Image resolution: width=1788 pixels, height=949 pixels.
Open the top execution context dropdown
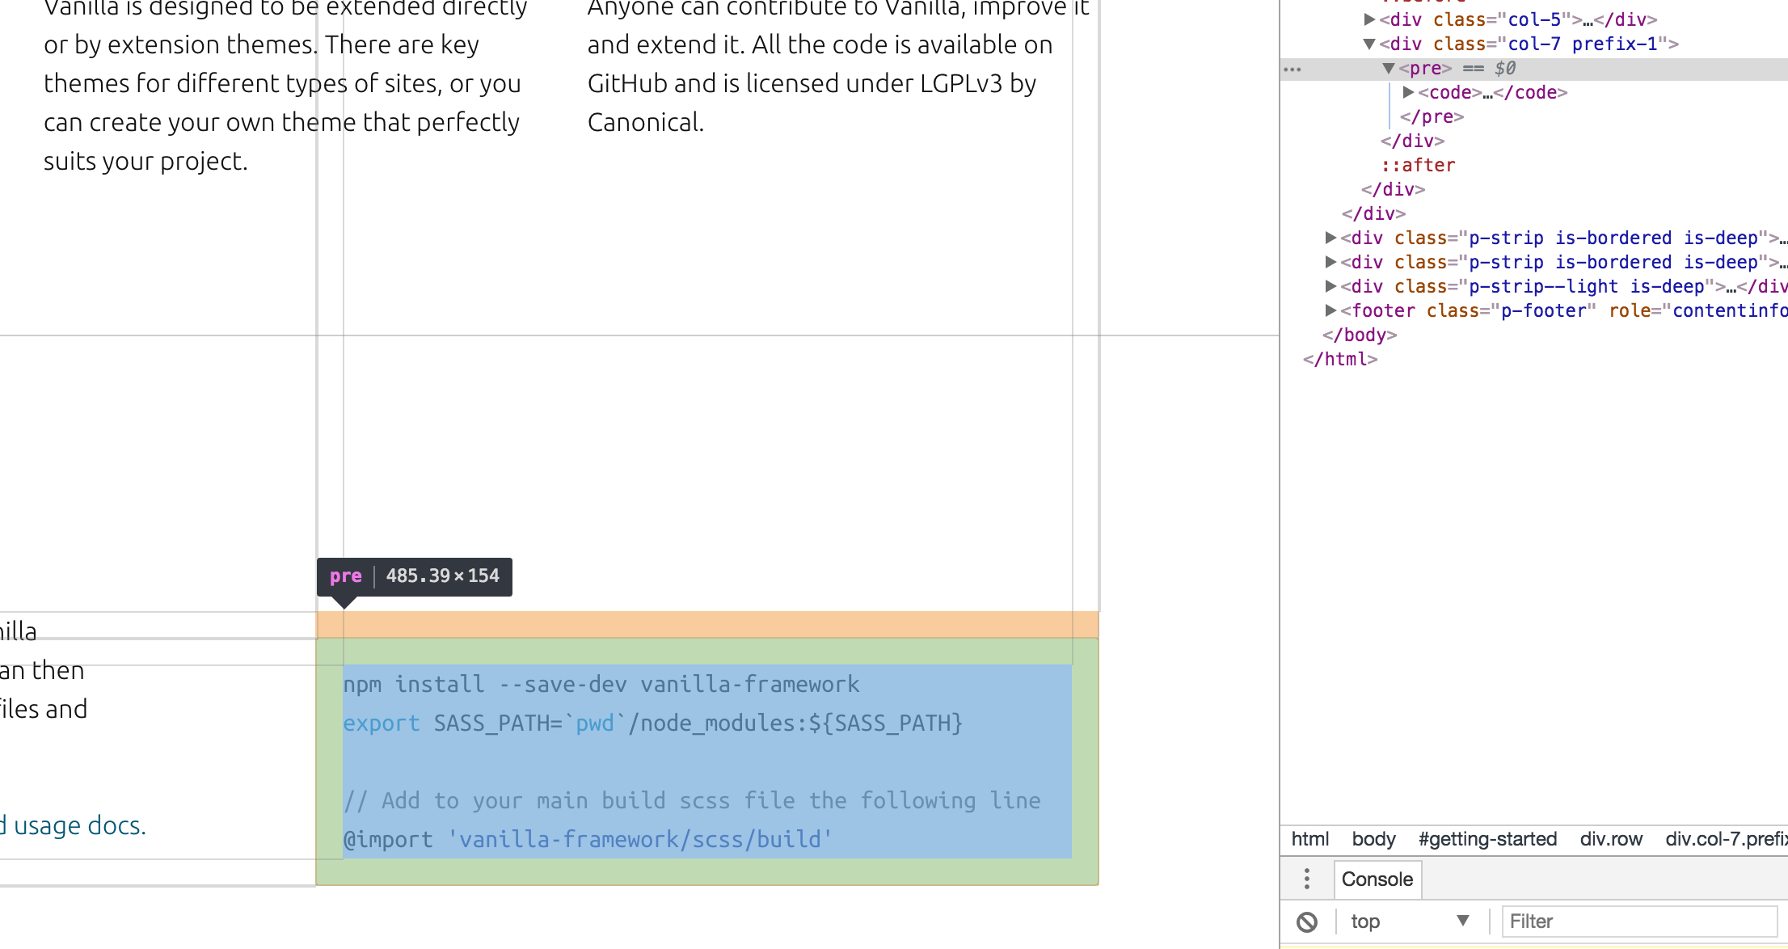[x=1411, y=921]
